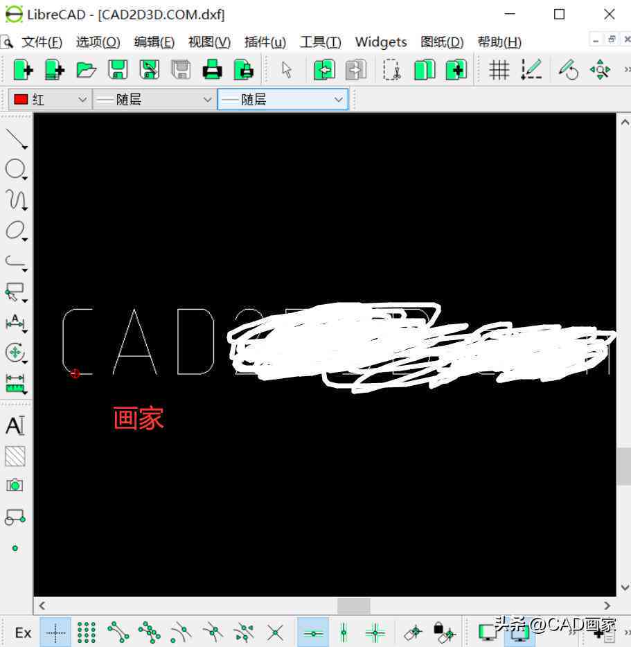The width and height of the screenshot is (631, 647).
Task: Toggle lock relative zero
Action: coord(445,632)
